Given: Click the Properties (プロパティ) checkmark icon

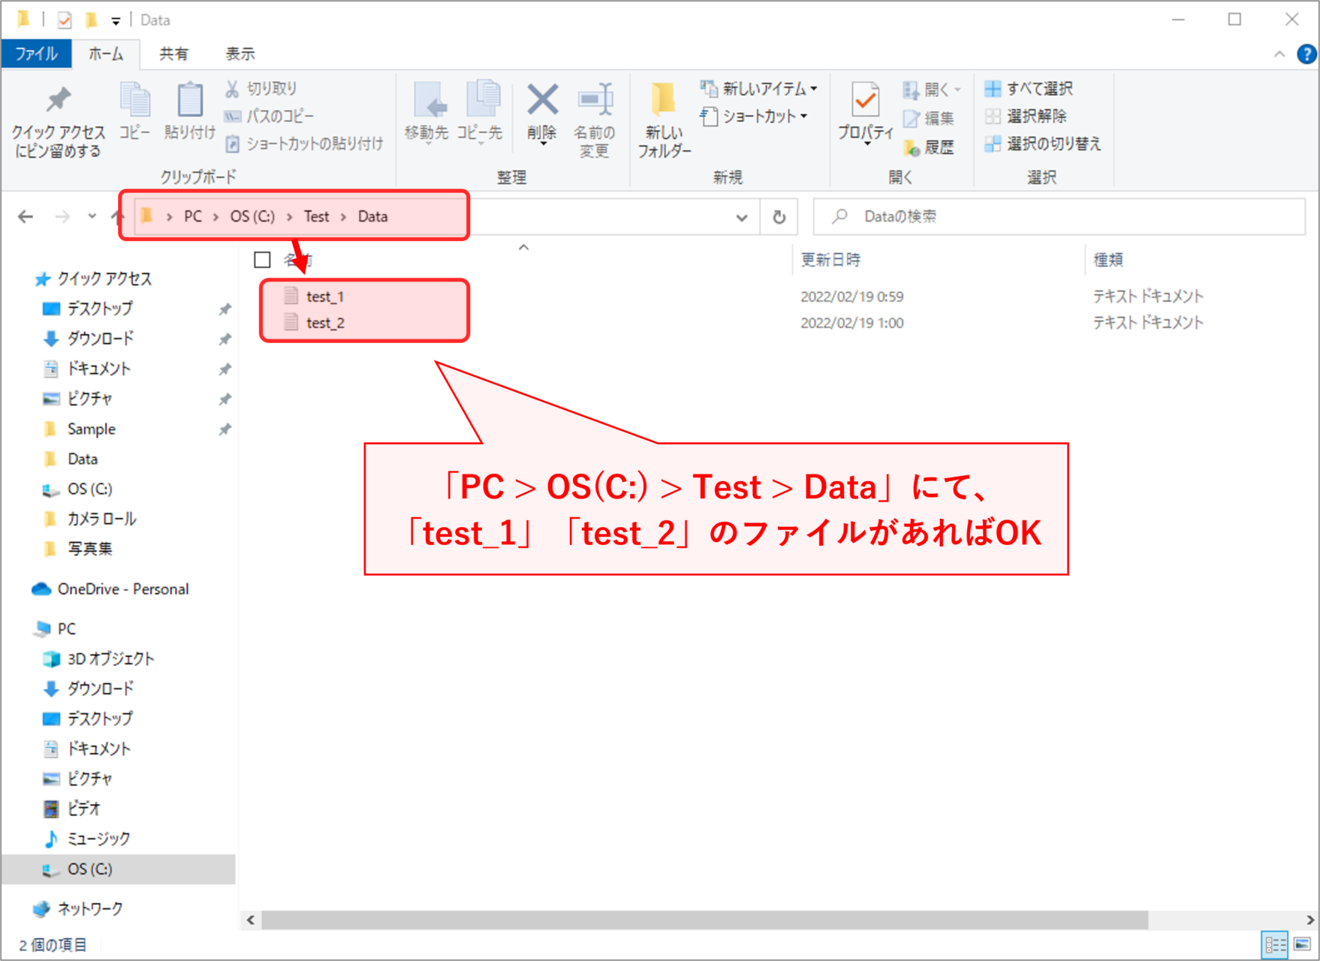Looking at the screenshot, I should coord(865,101).
